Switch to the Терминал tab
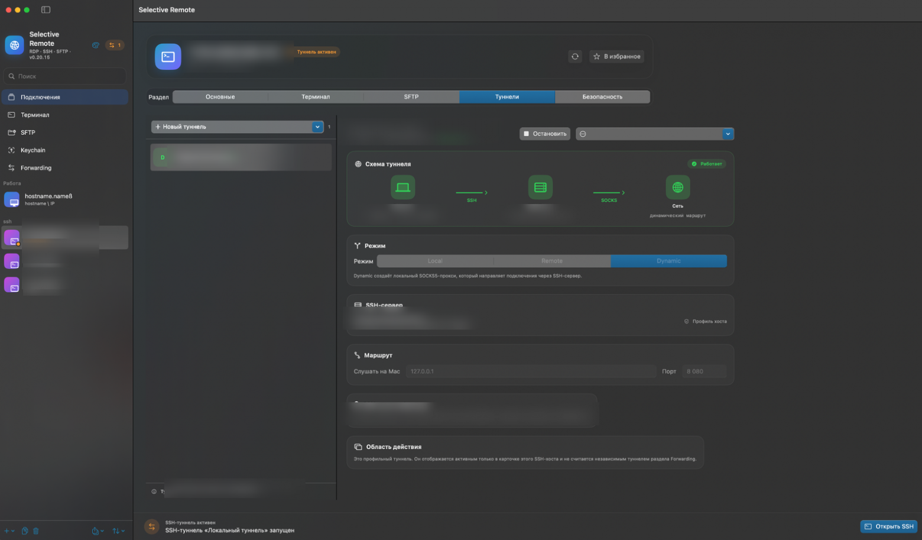This screenshot has width=922, height=540. tap(316, 96)
